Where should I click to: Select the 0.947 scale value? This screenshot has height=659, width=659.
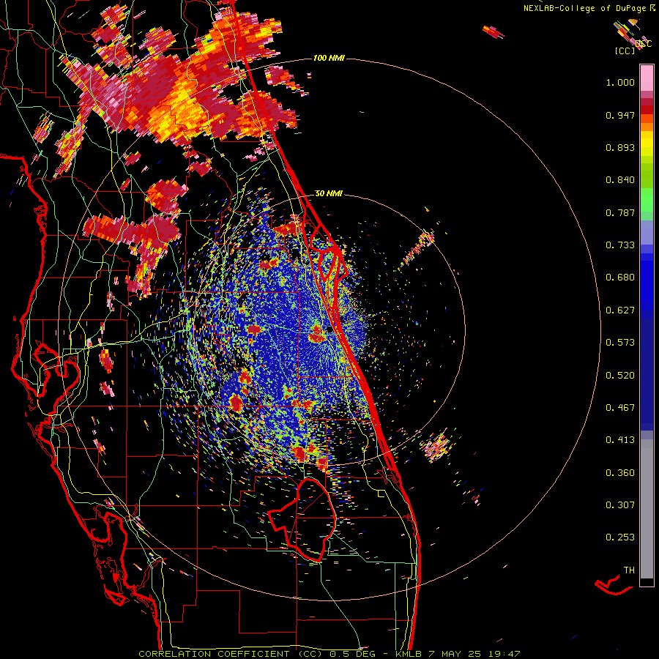pos(620,115)
